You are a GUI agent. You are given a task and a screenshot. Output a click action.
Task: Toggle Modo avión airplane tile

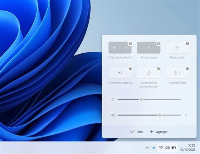pyautogui.click(x=177, y=48)
